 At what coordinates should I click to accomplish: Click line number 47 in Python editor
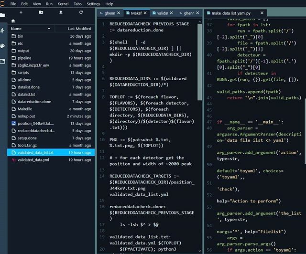click(209, 122)
